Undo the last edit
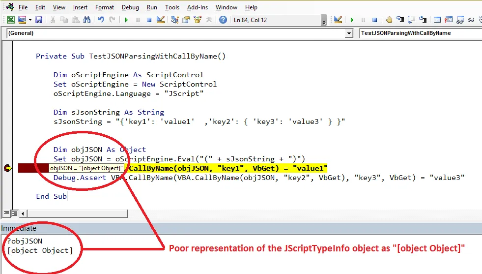 [x=101, y=20]
